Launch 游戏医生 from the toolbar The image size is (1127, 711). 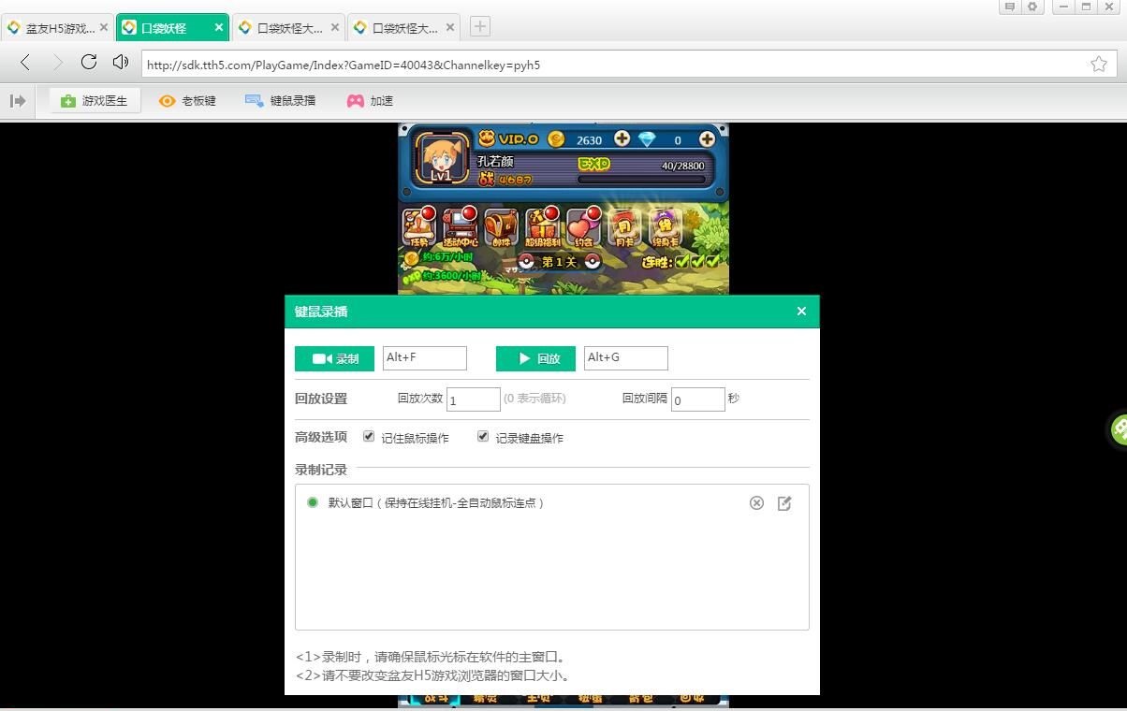pos(94,100)
